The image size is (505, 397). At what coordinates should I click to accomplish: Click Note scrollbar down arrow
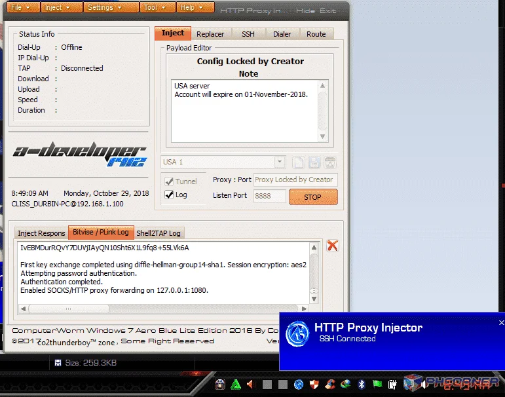pos(322,137)
